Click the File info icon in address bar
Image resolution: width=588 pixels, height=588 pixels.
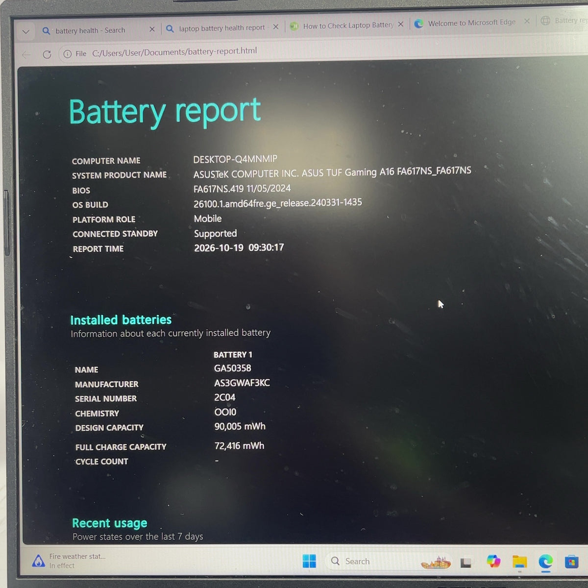point(67,53)
